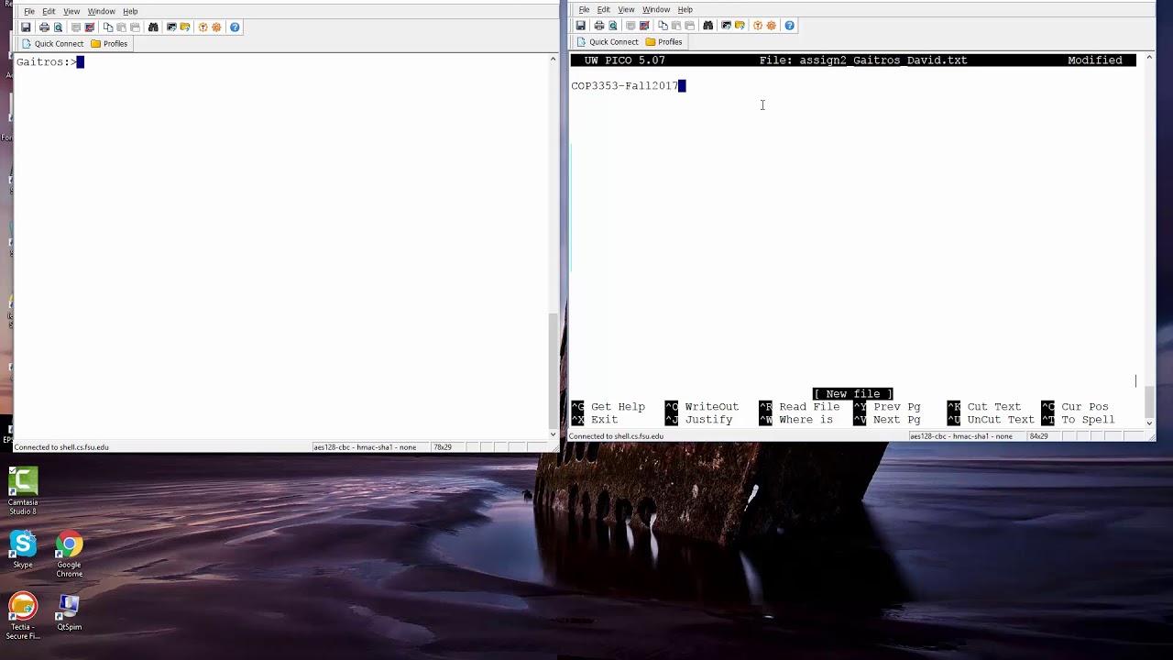This screenshot has height=660, width=1173.
Task: Open new terminal window icon in left window
Action: (x=171, y=27)
